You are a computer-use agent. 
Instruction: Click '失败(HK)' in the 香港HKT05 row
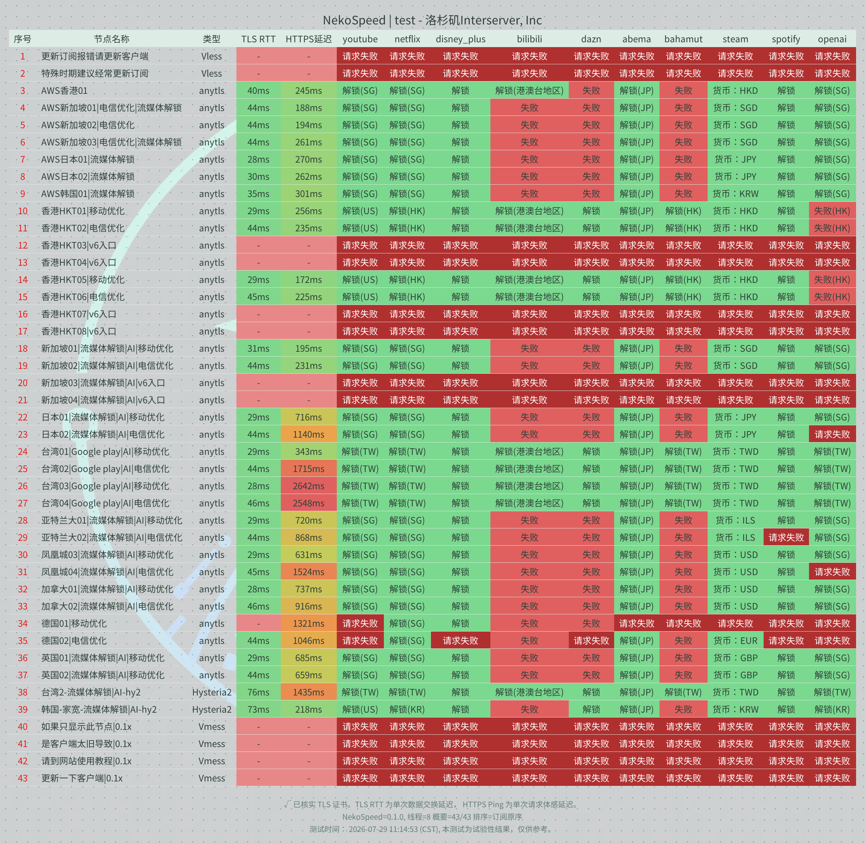tap(832, 280)
